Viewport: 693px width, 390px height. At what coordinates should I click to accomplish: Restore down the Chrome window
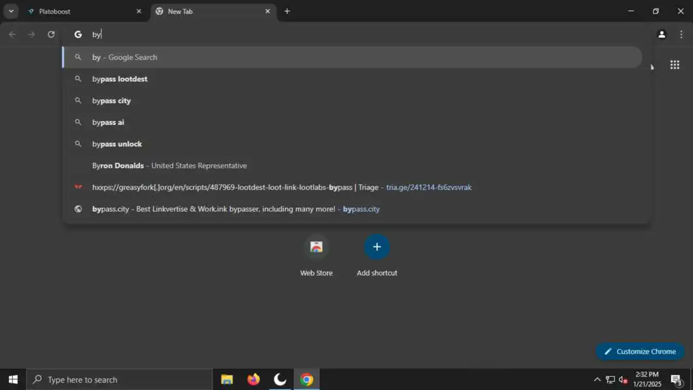click(x=656, y=11)
